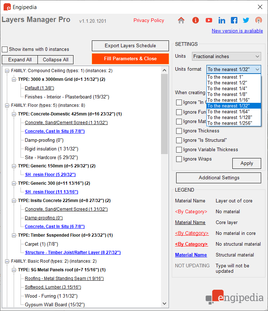The width and height of the screenshot is (268, 311).
Task: Click the tree scrollbar up arrow
Action: coord(164,70)
